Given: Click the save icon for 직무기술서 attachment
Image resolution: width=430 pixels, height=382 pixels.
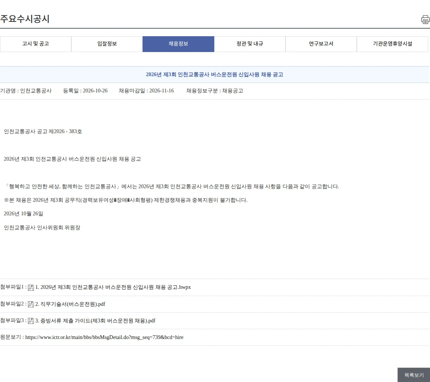Looking at the screenshot, I should (x=31, y=304).
